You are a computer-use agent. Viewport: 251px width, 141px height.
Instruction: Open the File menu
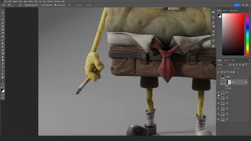tap(5, 2)
